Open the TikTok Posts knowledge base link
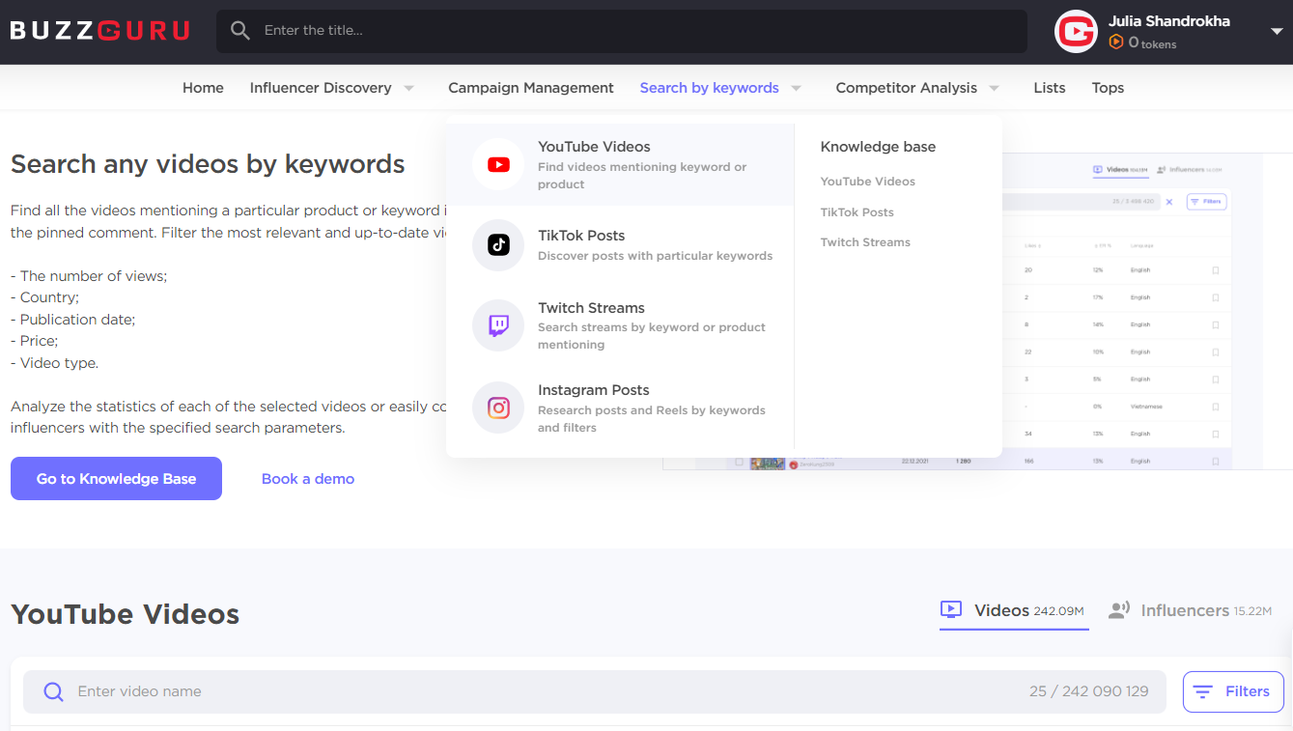 857,212
